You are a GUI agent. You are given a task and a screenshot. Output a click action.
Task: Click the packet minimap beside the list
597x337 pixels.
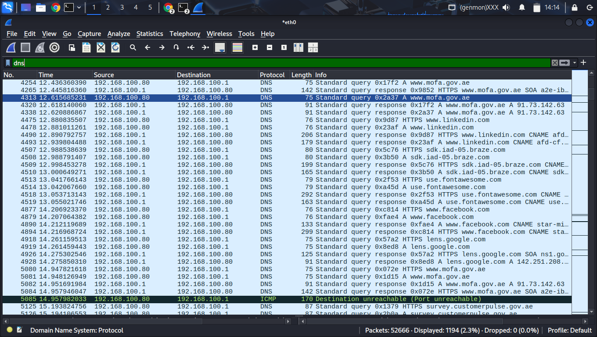click(x=580, y=193)
